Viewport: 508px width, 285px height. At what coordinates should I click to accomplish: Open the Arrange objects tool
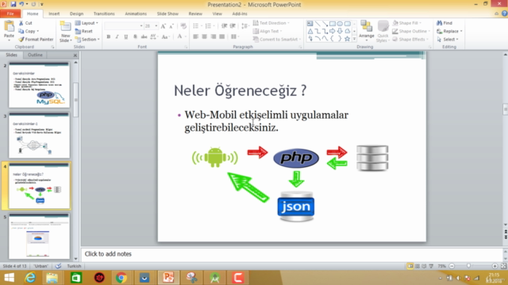click(367, 29)
